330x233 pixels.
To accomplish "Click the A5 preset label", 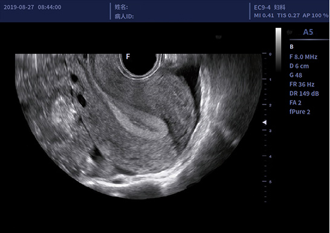I will point(308,32).
